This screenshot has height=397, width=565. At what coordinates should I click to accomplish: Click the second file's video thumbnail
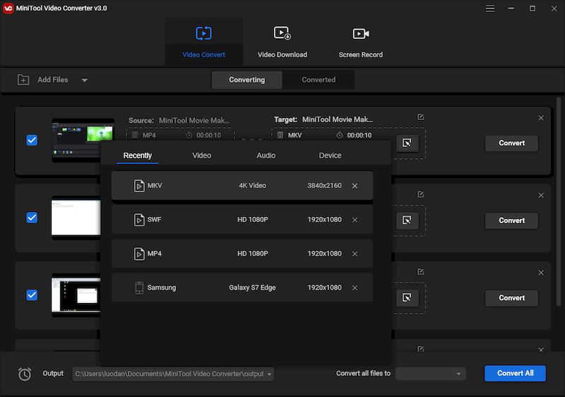coord(76,218)
